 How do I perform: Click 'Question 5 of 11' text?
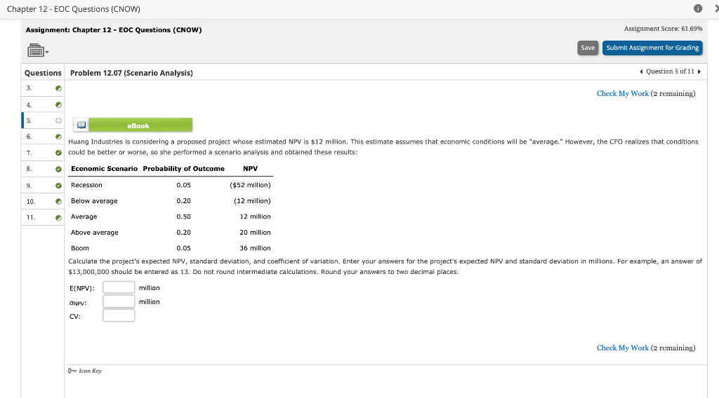tap(670, 71)
